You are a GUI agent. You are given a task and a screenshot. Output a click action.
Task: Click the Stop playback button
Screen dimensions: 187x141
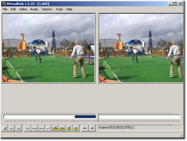click(5, 128)
